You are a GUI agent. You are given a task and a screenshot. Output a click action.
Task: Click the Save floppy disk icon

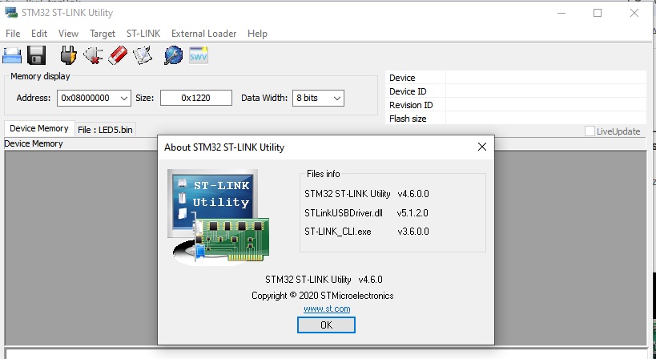[x=36, y=55]
